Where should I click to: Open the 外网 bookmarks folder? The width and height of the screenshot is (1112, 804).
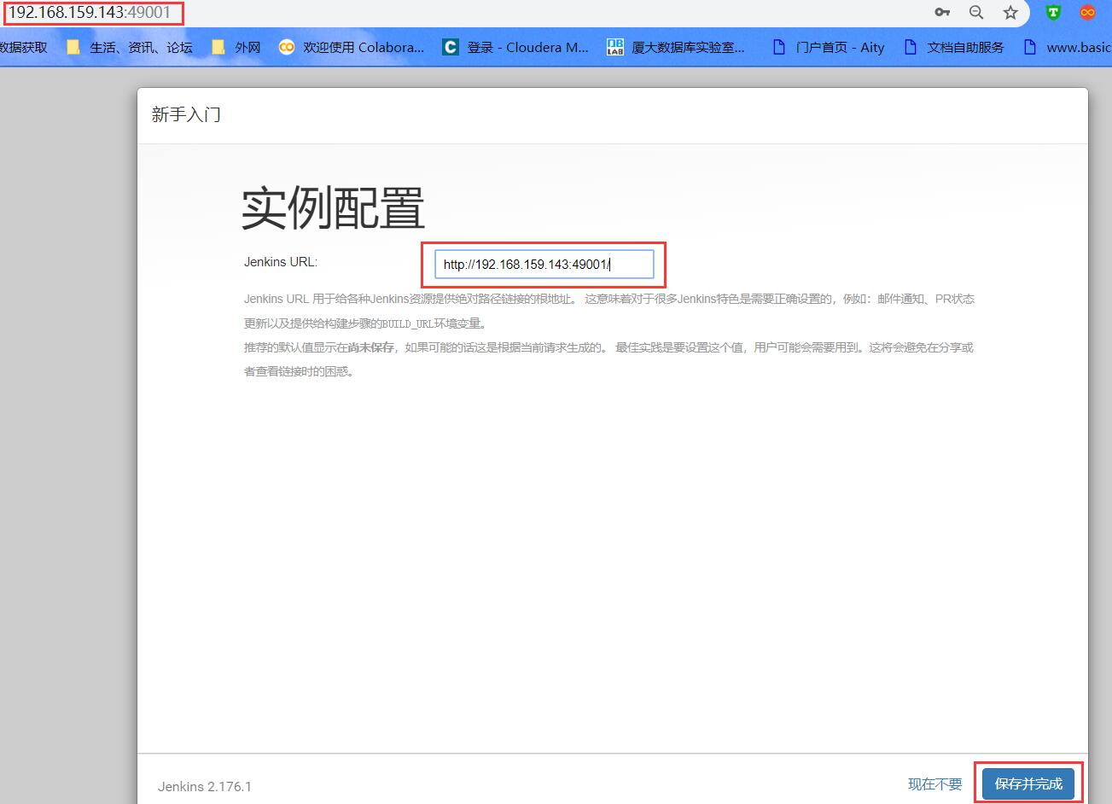(236, 47)
